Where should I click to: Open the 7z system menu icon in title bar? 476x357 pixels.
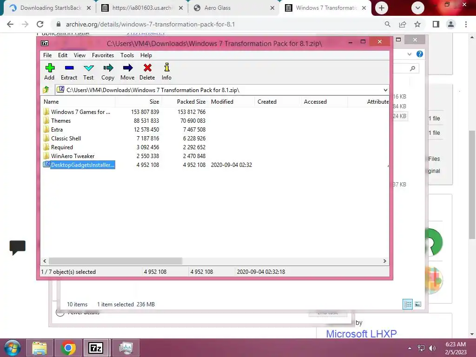(x=45, y=43)
